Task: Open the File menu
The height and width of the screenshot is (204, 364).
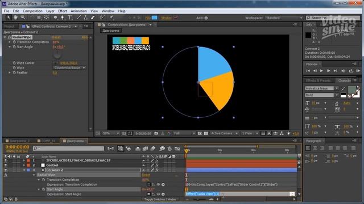Action: coord(6,11)
